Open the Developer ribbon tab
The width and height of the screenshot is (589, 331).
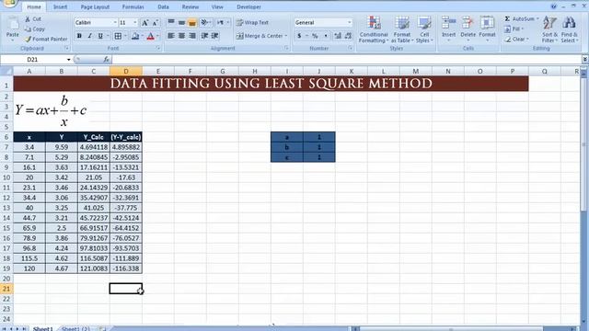coord(248,6)
